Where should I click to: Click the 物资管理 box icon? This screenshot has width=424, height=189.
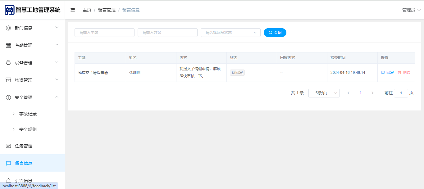(x=8, y=80)
